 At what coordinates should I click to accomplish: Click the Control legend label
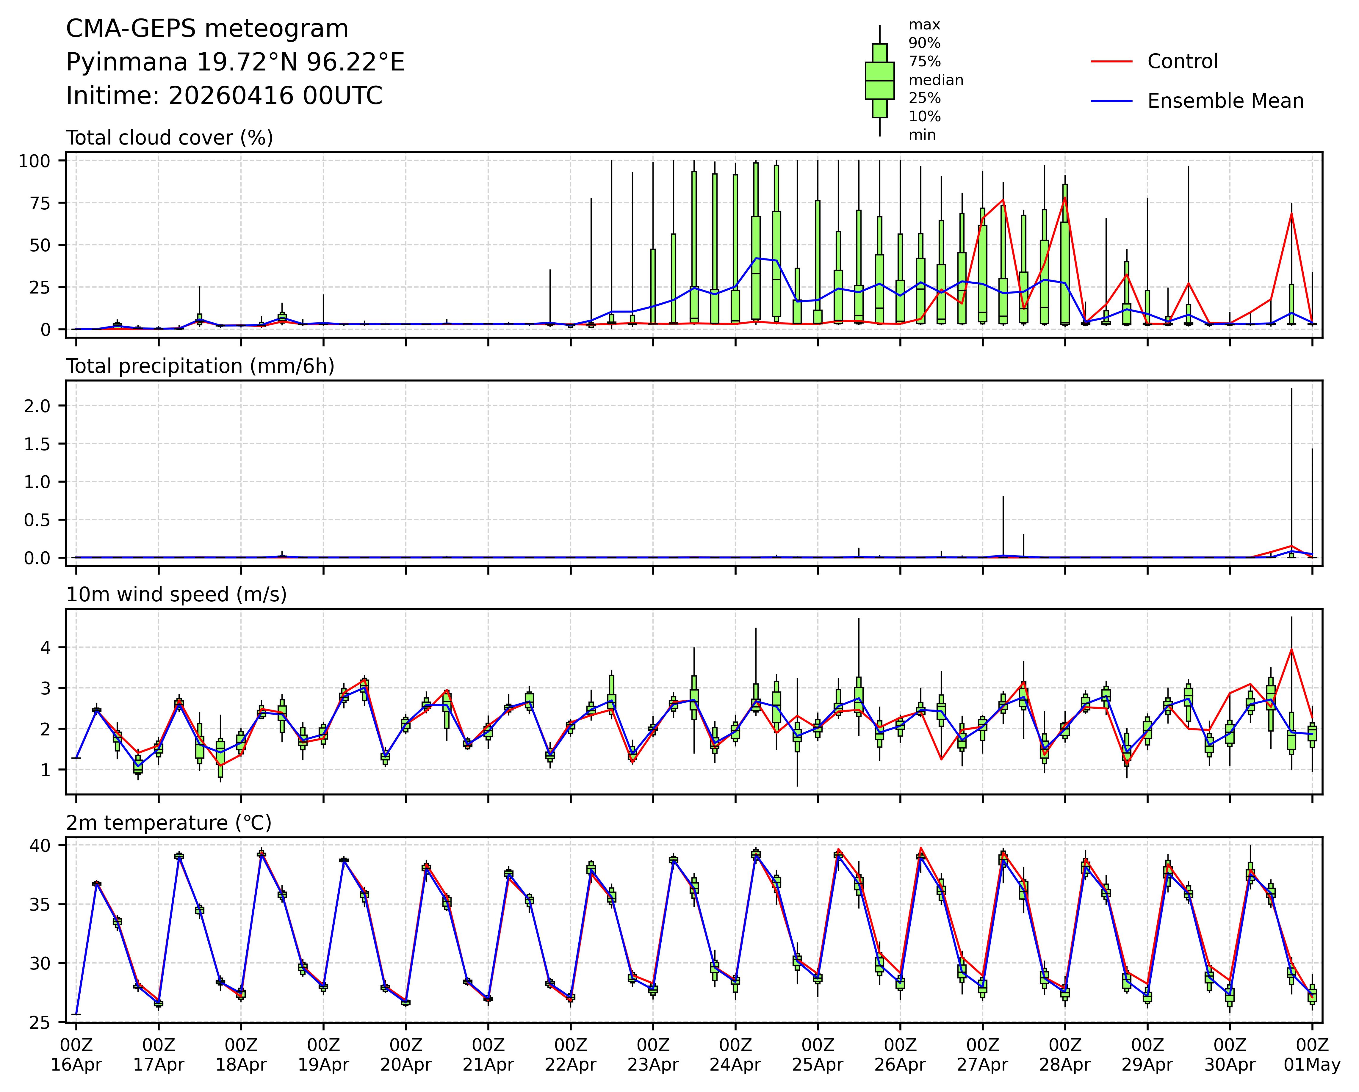click(1183, 62)
